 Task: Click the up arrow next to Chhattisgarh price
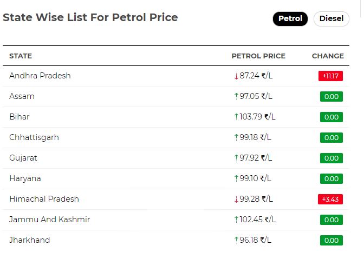pyautogui.click(x=236, y=137)
